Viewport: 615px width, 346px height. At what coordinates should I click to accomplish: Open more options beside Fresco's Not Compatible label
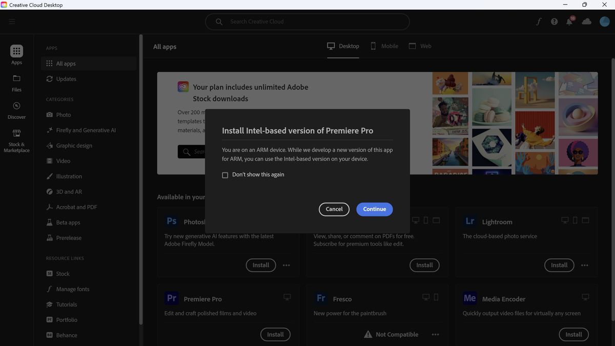coord(435,334)
